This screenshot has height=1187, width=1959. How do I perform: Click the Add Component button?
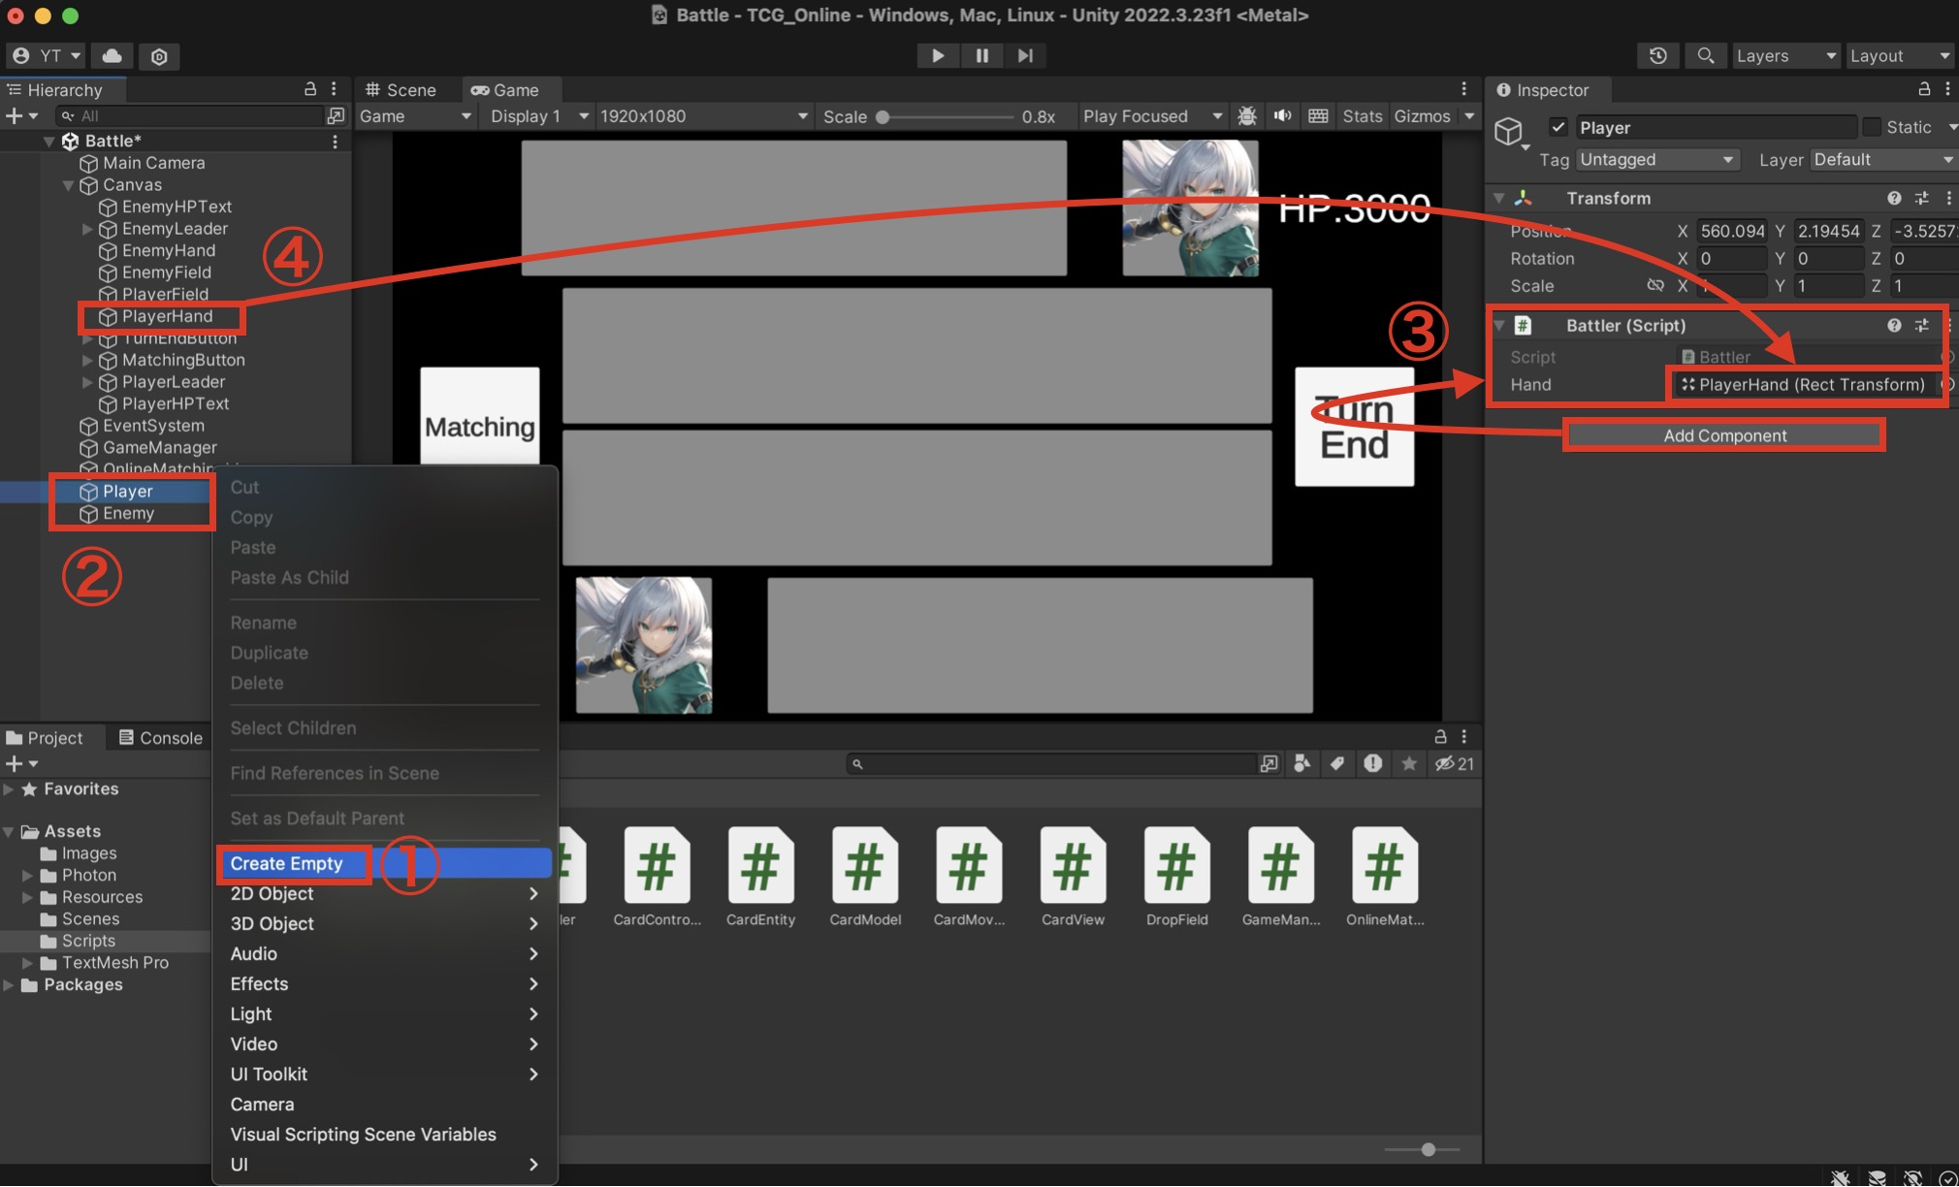[x=1724, y=435]
